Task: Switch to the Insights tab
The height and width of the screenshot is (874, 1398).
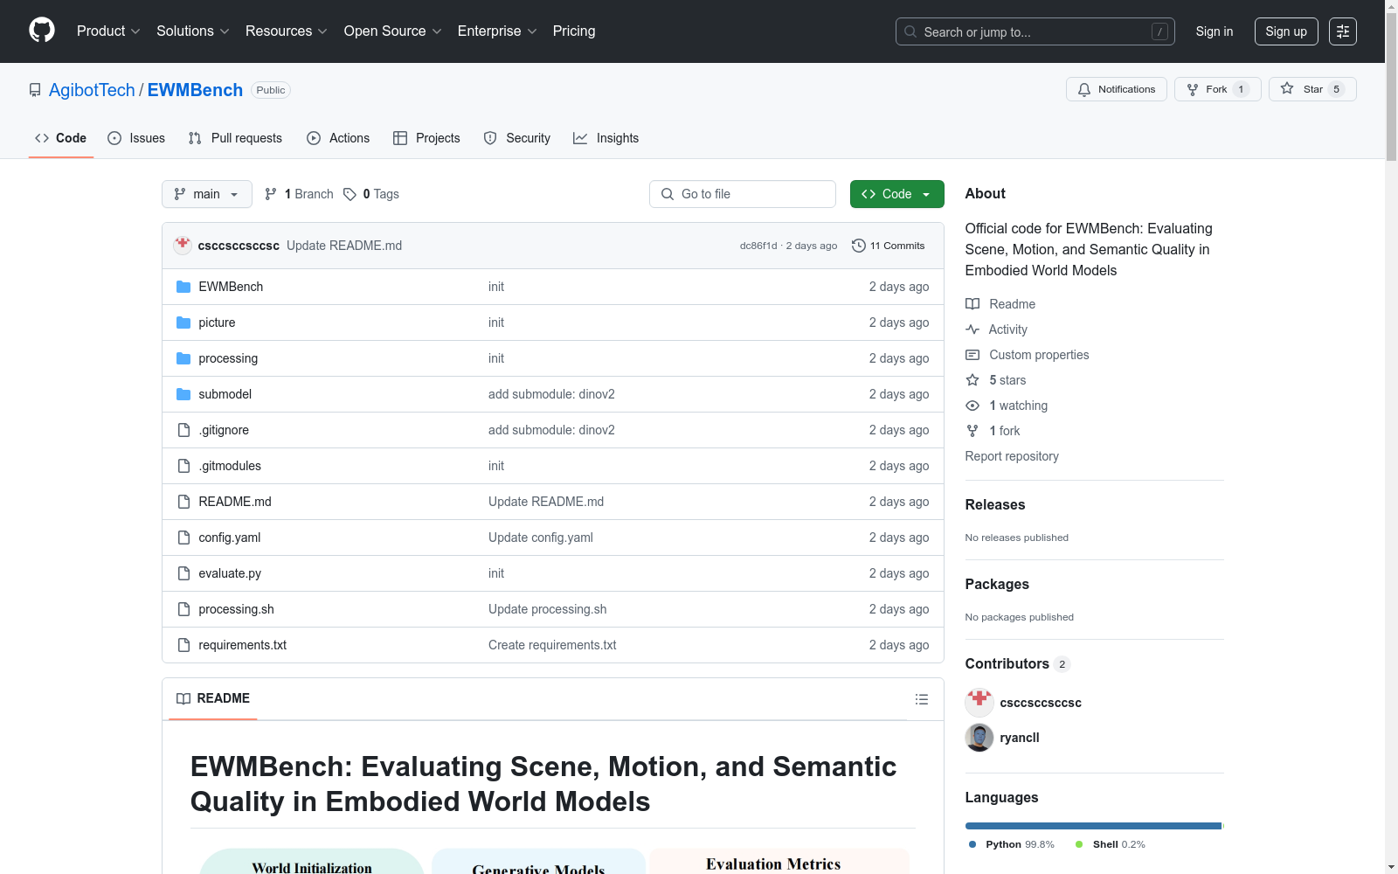Action: point(606,138)
